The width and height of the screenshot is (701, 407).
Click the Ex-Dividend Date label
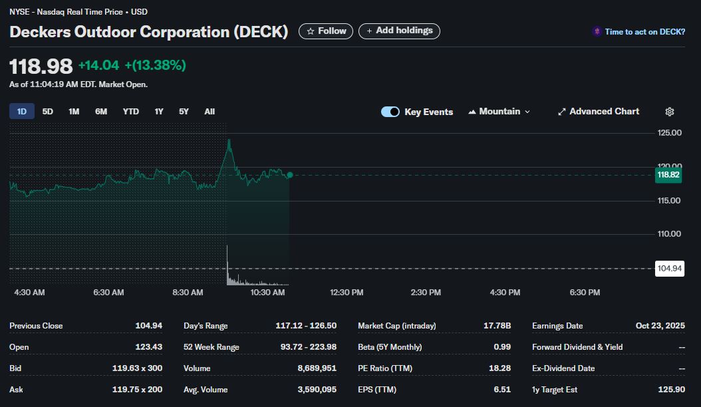[563, 368]
